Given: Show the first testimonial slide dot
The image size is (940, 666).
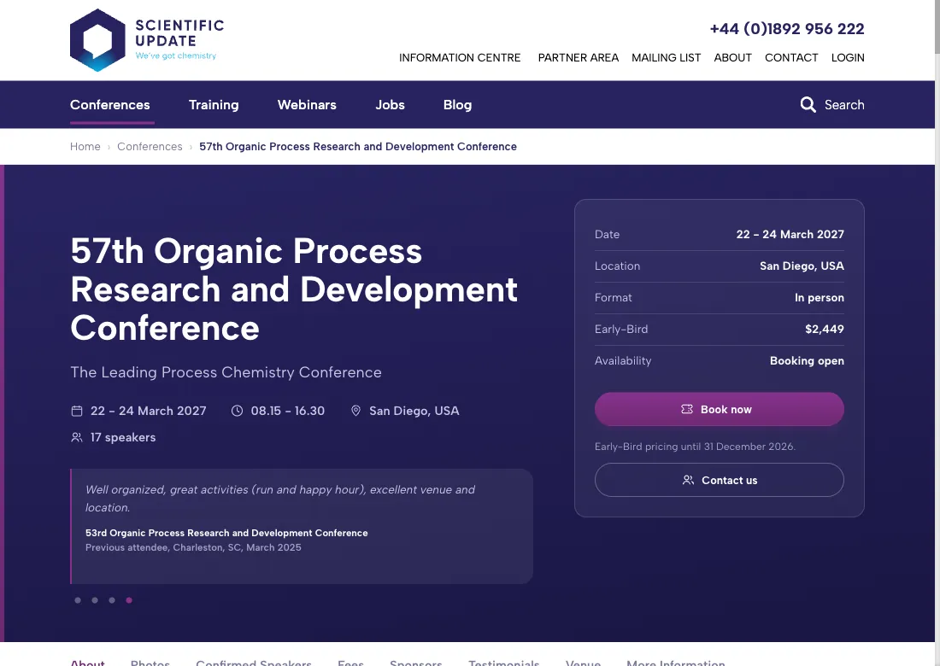Looking at the screenshot, I should [x=77, y=600].
